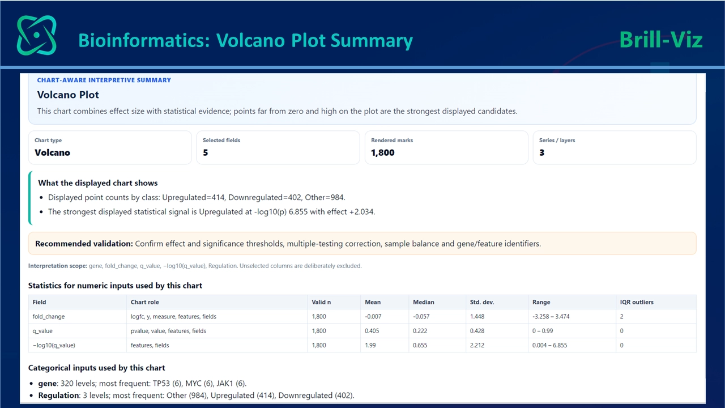The height and width of the screenshot is (408, 725).
Task: Click the range '0 – 0.99'
Action: [x=543, y=331]
